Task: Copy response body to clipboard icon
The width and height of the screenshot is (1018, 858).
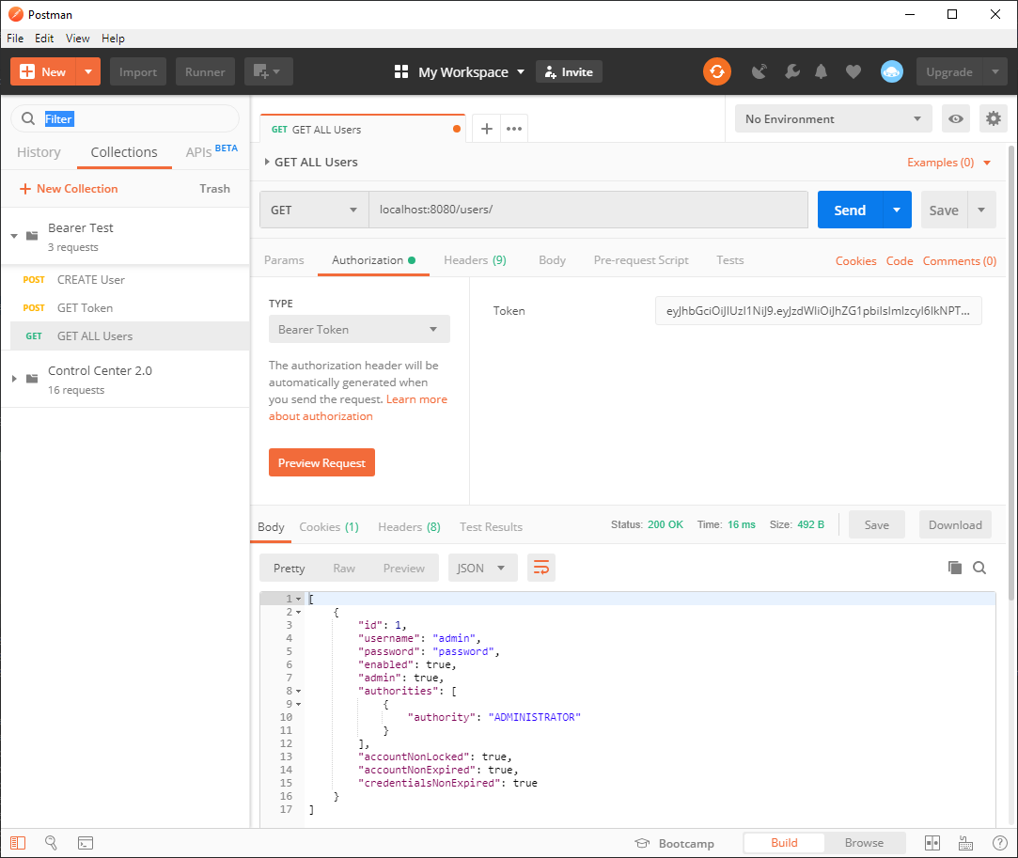Action: pos(955,568)
